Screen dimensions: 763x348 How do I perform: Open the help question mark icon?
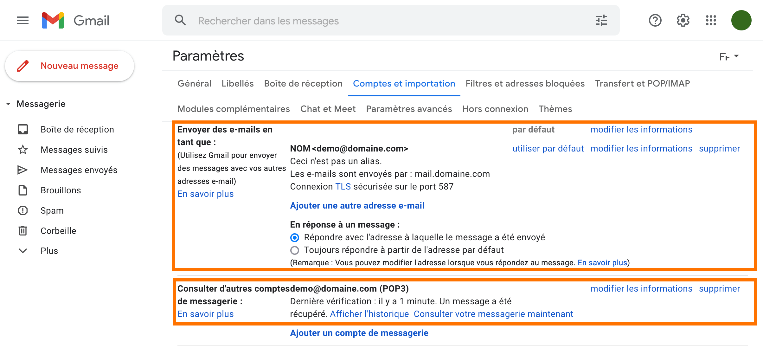click(655, 21)
